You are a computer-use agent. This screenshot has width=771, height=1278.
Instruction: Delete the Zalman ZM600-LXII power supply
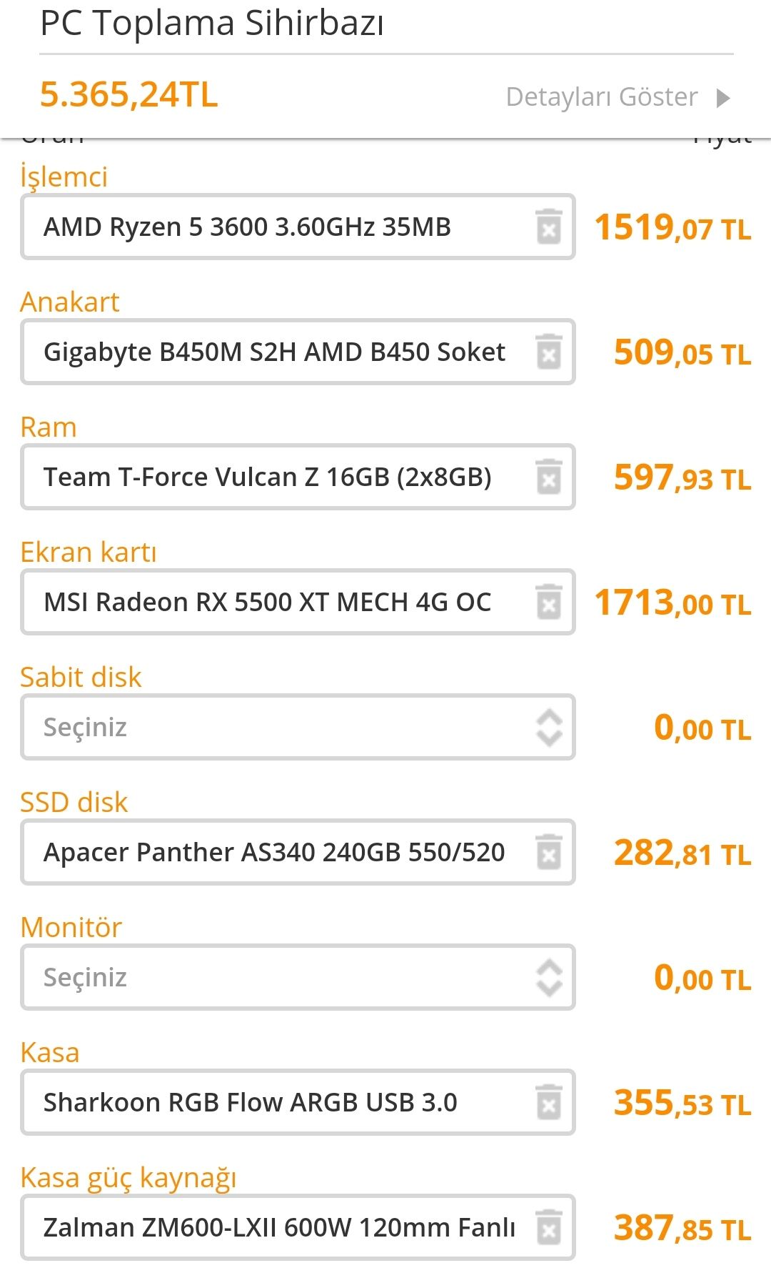click(548, 1228)
